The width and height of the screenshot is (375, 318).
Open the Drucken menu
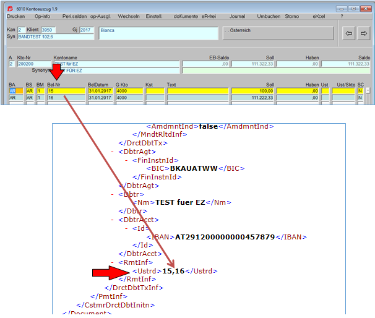click(16, 16)
